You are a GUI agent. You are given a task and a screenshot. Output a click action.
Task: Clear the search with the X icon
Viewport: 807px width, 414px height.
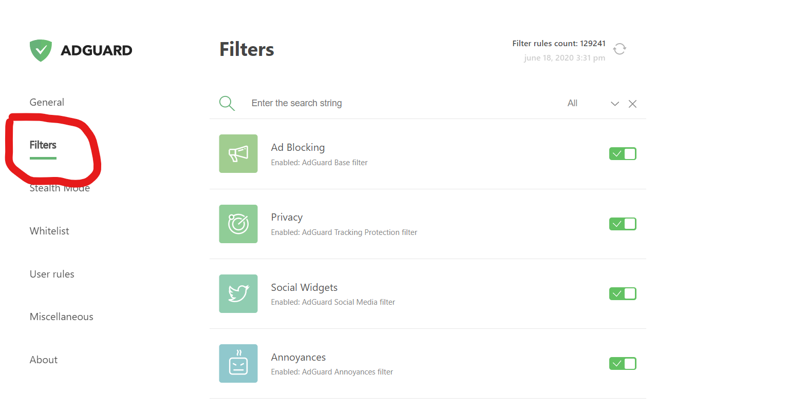coord(632,104)
